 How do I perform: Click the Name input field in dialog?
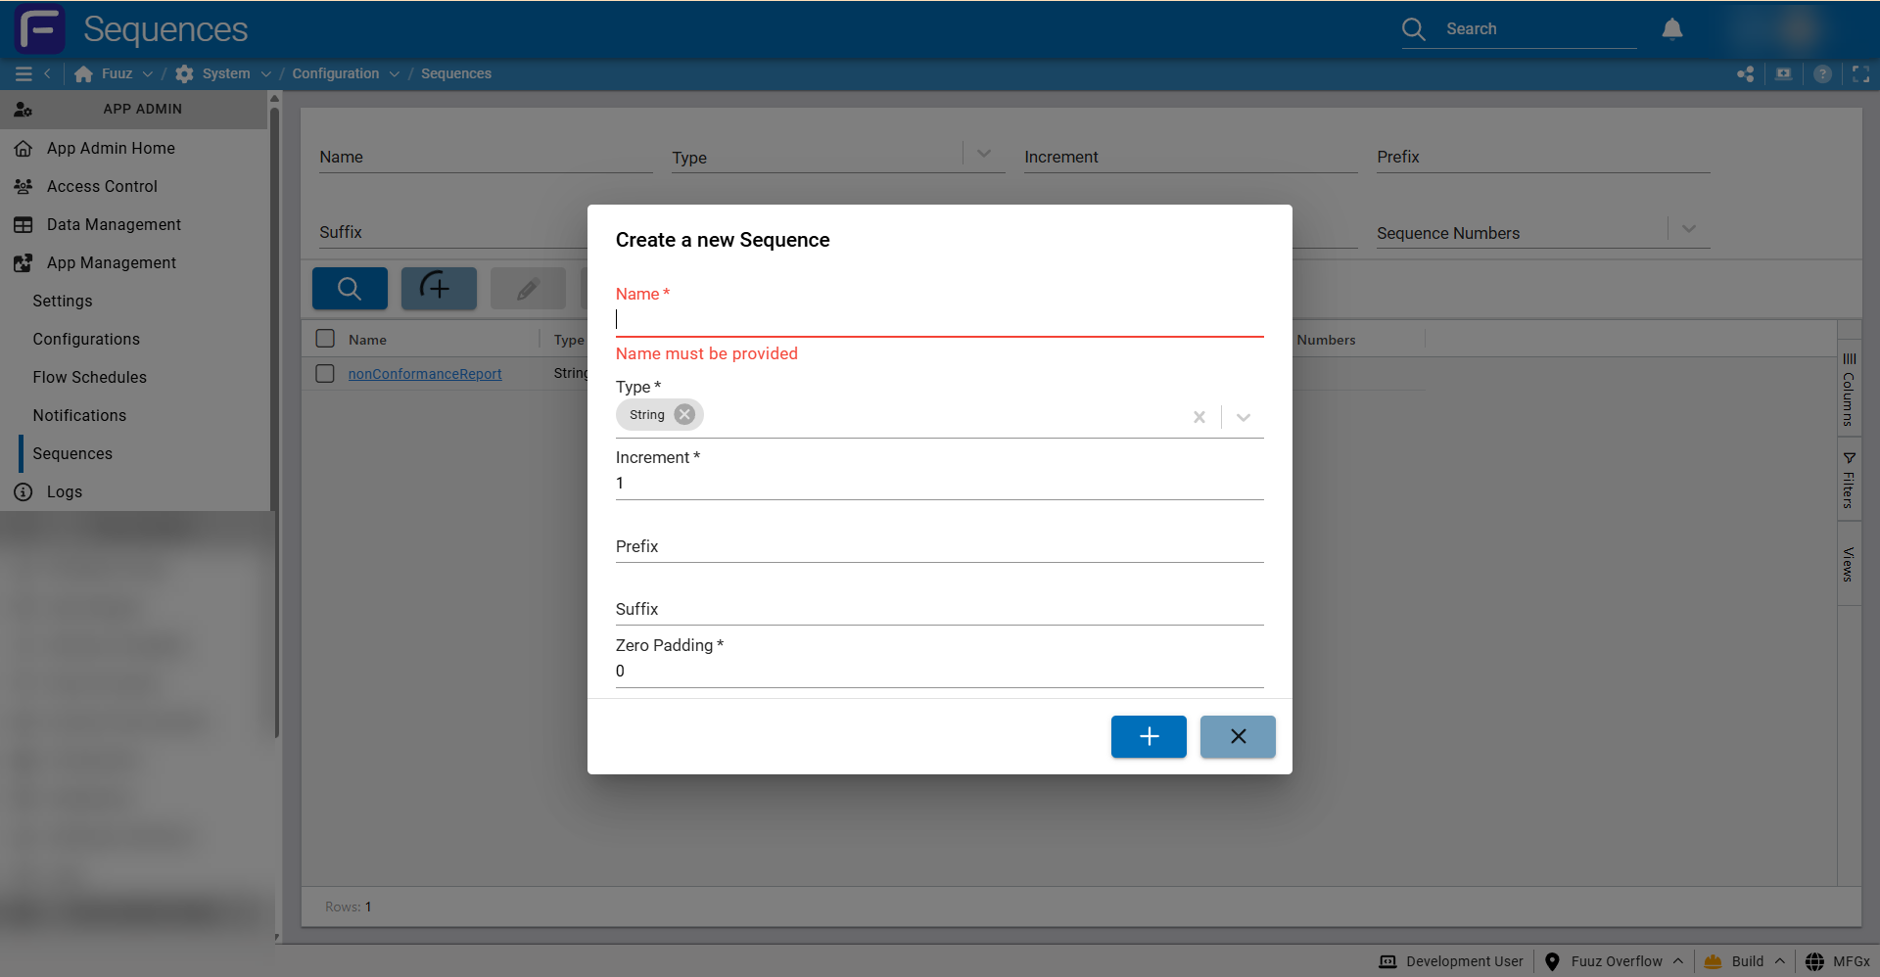[x=939, y=320]
